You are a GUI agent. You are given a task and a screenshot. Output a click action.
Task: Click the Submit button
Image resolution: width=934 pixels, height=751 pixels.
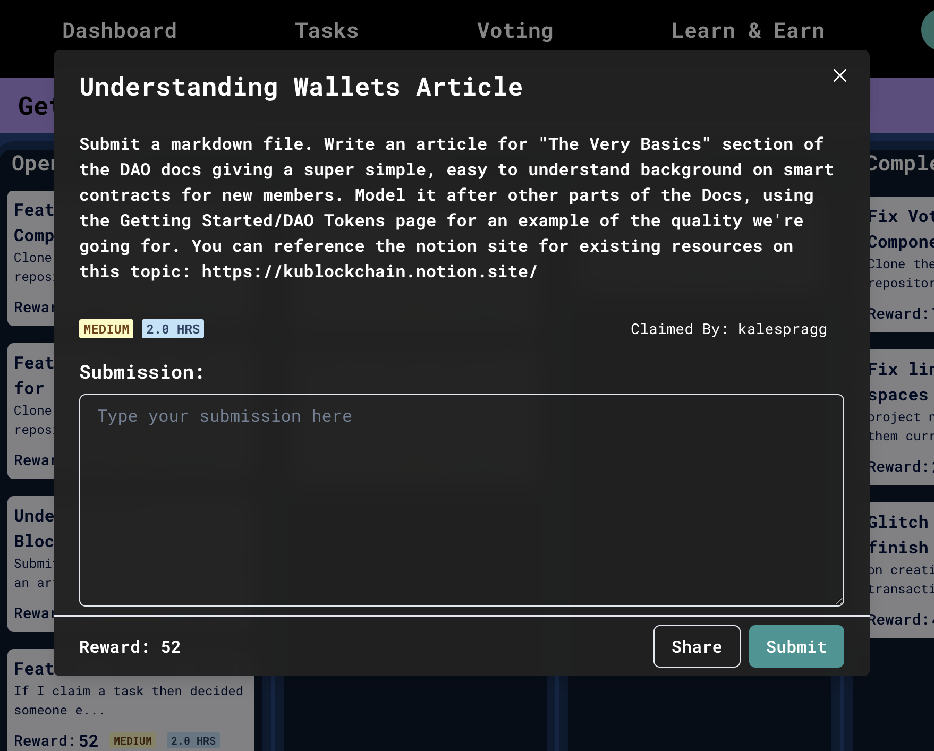796,646
